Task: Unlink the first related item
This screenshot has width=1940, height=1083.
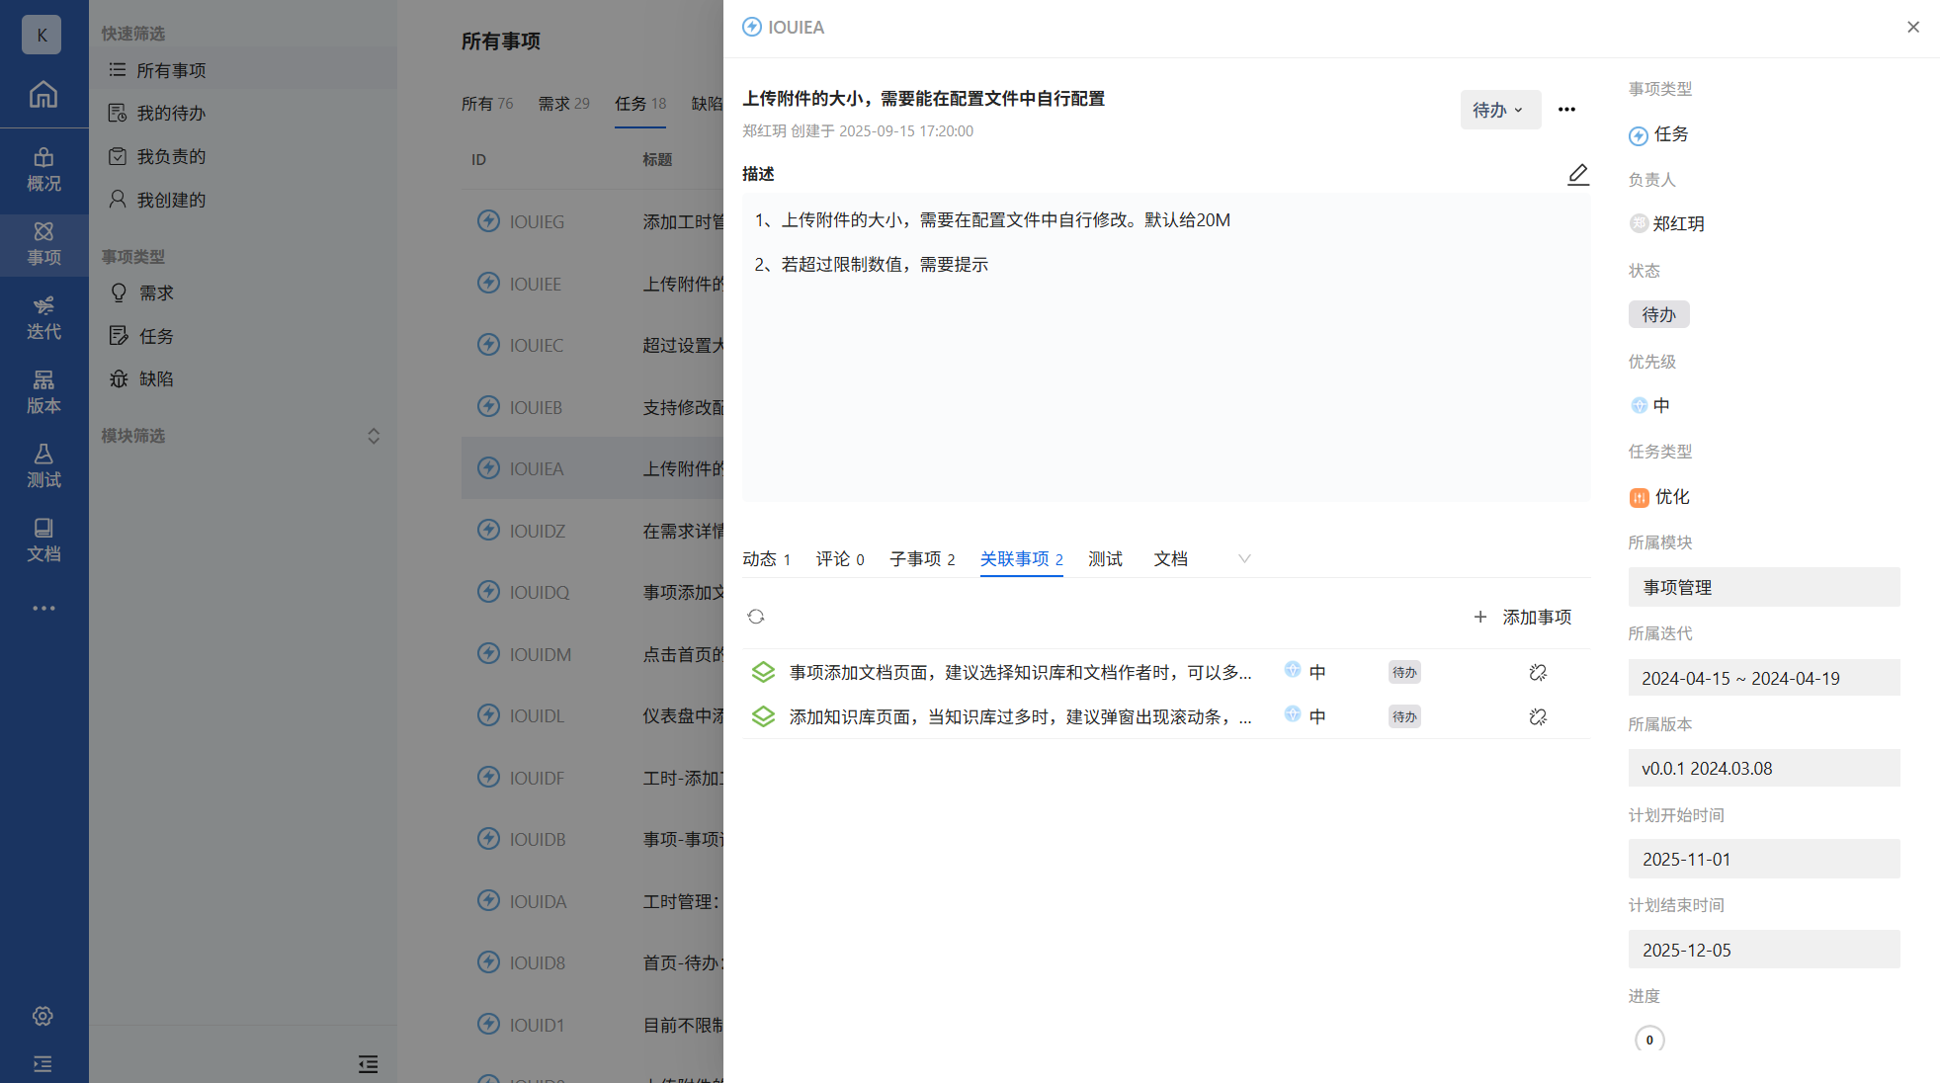Action: click(x=1537, y=673)
